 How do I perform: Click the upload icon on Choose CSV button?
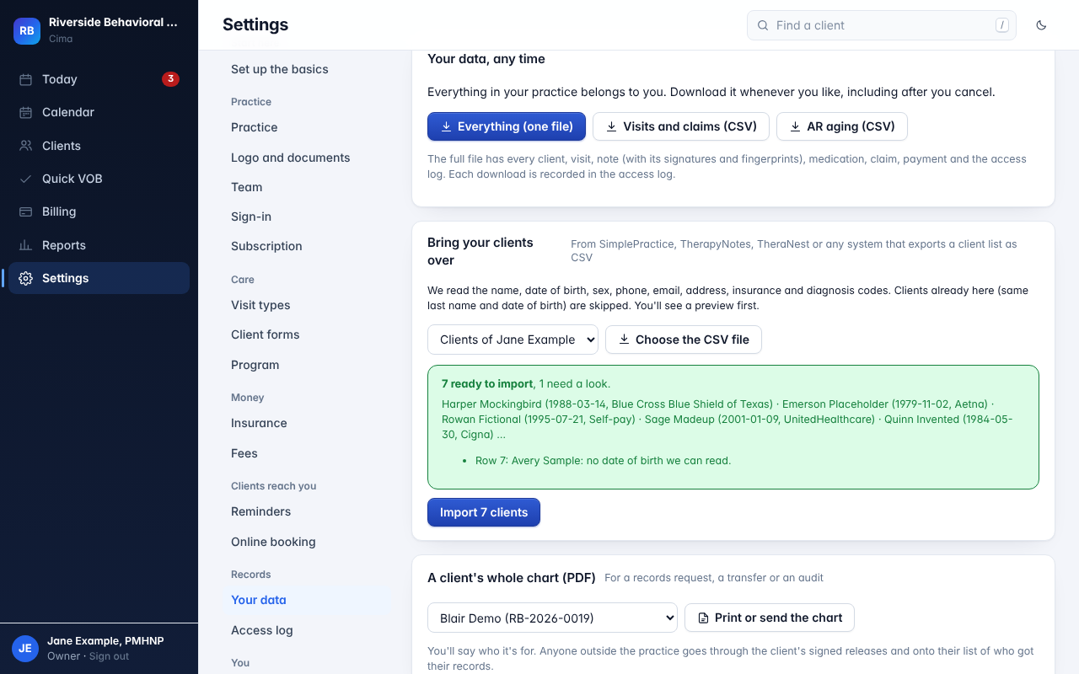pos(624,340)
